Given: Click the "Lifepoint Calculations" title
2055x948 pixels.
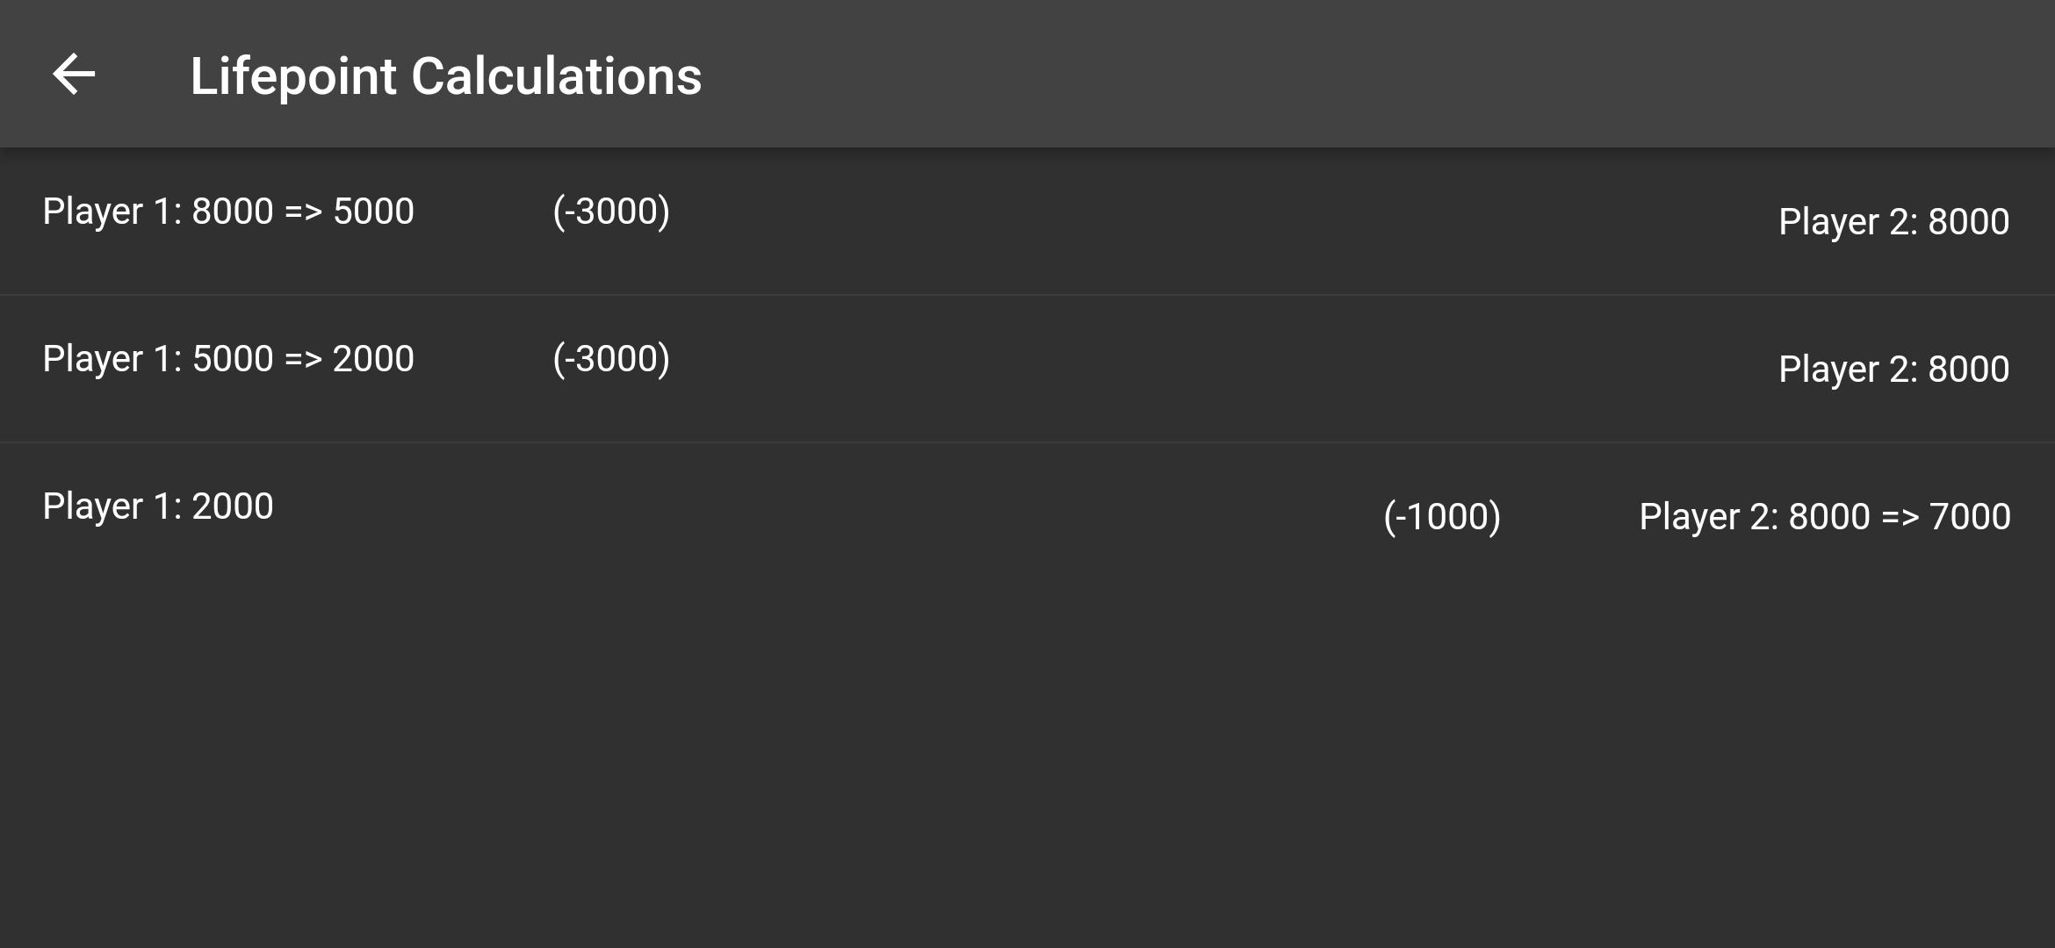Looking at the screenshot, I should click(x=445, y=75).
